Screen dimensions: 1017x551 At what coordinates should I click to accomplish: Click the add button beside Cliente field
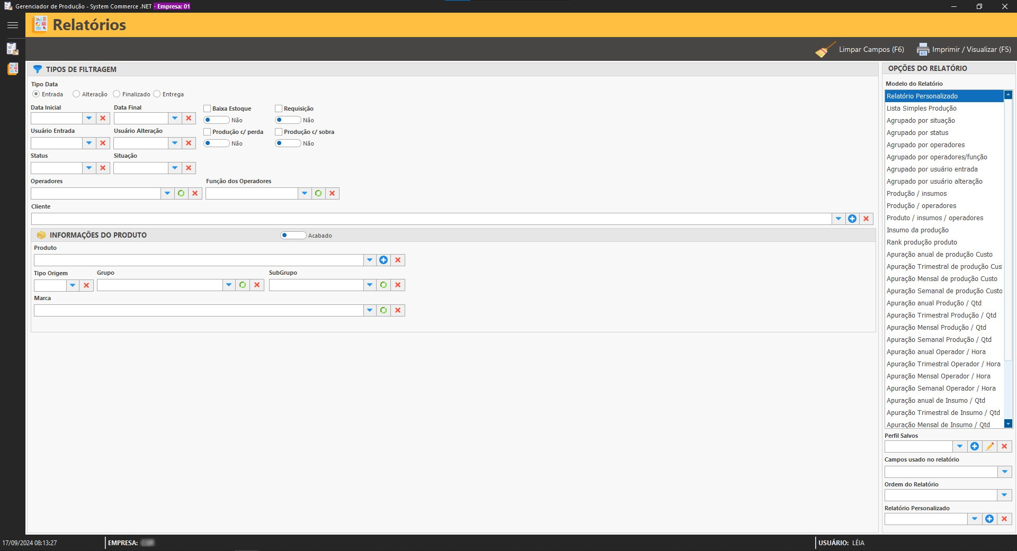pyautogui.click(x=852, y=219)
